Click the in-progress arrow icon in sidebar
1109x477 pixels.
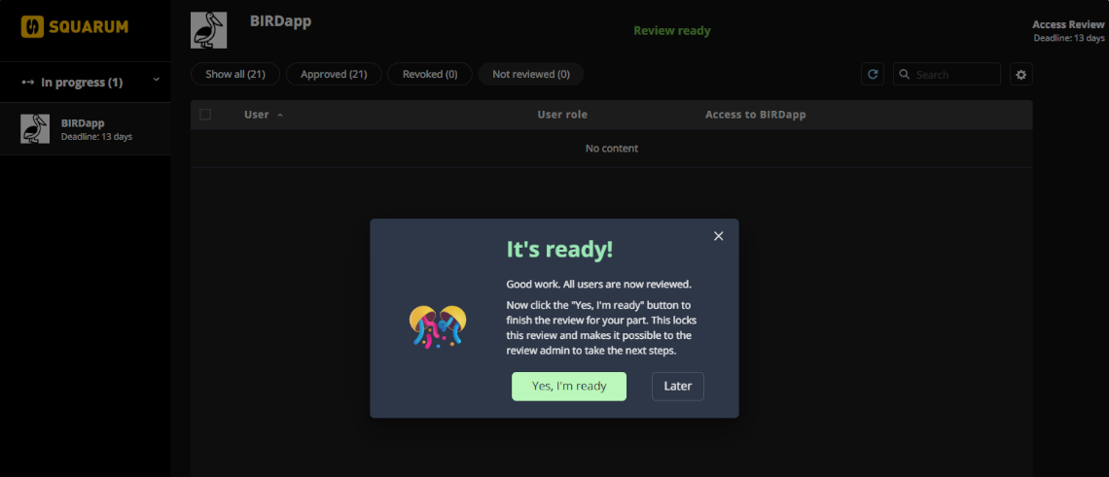tap(27, 83)
